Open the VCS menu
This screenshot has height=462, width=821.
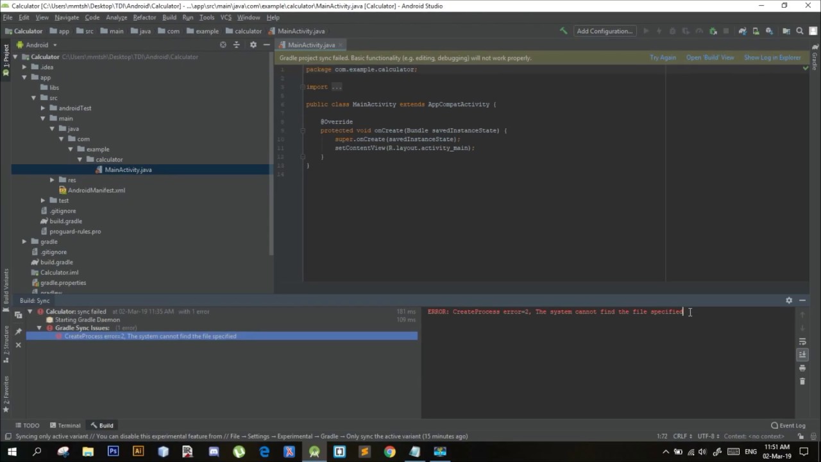226,17
